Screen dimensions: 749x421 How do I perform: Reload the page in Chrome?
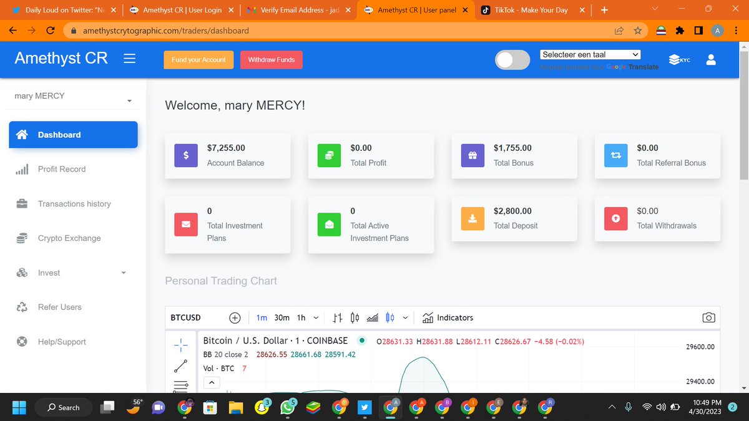pos(51,31)
